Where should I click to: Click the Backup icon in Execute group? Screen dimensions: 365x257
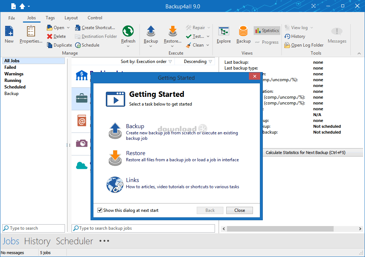151,31
